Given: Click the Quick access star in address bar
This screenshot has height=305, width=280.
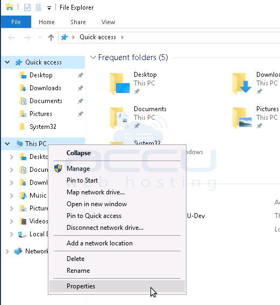Looking at the screenshot, I should [x=64, y=37].
